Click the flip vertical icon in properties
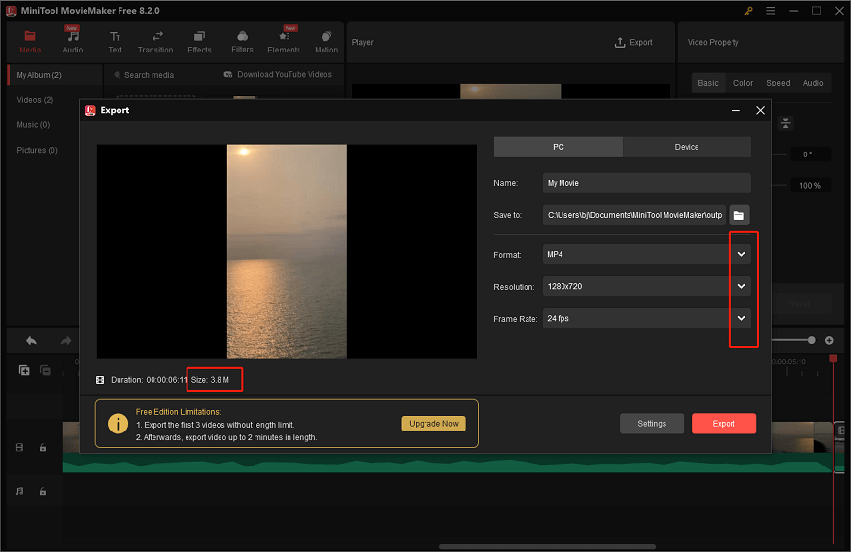 [785, 123]
